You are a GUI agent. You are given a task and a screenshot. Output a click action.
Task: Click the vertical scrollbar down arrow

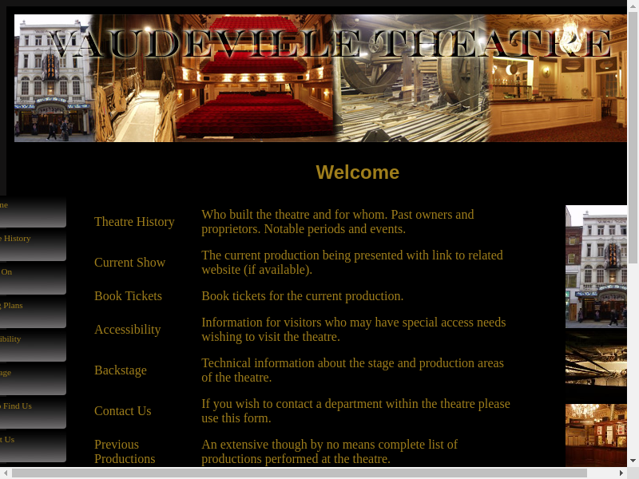[633, 461]
